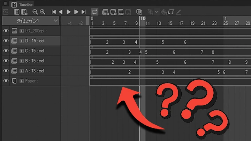Select cel 7 on the C track
The image size is (251, 141).
202,52
